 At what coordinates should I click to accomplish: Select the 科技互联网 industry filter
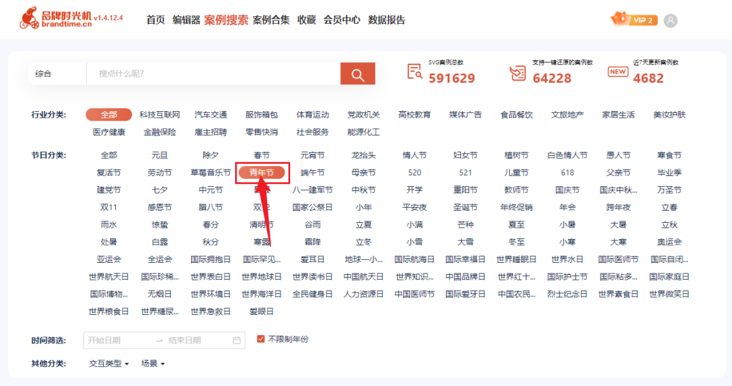click(x=160, y=114)
